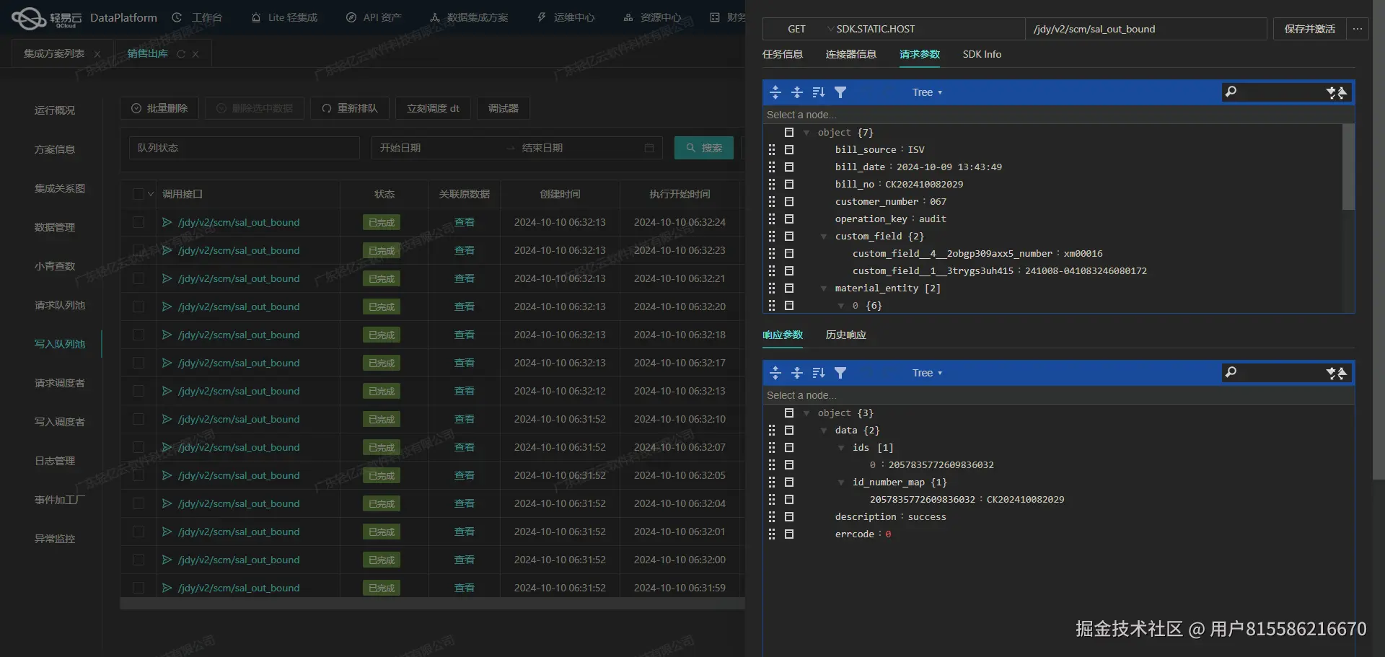Image resolution: width=1385 pixels, height=657 pixels.
Task: Click the 立刻调度 dt button
Action: tap(433, 108)
